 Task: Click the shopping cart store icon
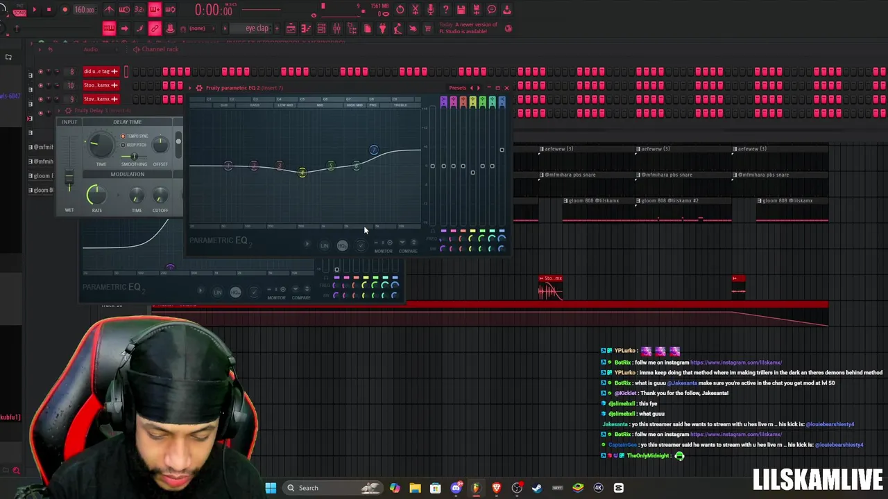click(428, 28)
